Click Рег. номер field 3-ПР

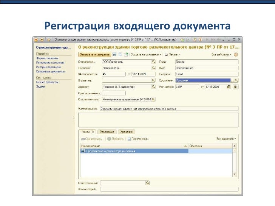[187, 87]
